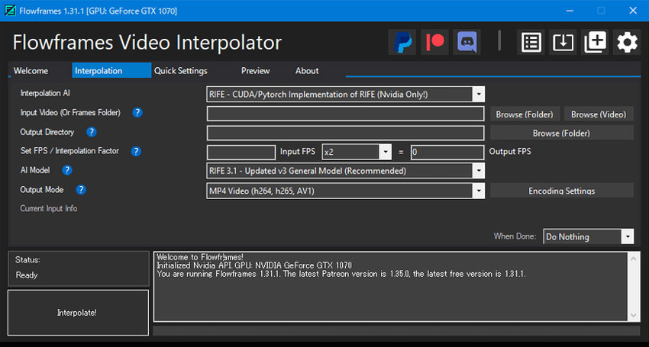Open the PayPal donation icon
Viewport: 649px width, 347px height.
(402, 42)
